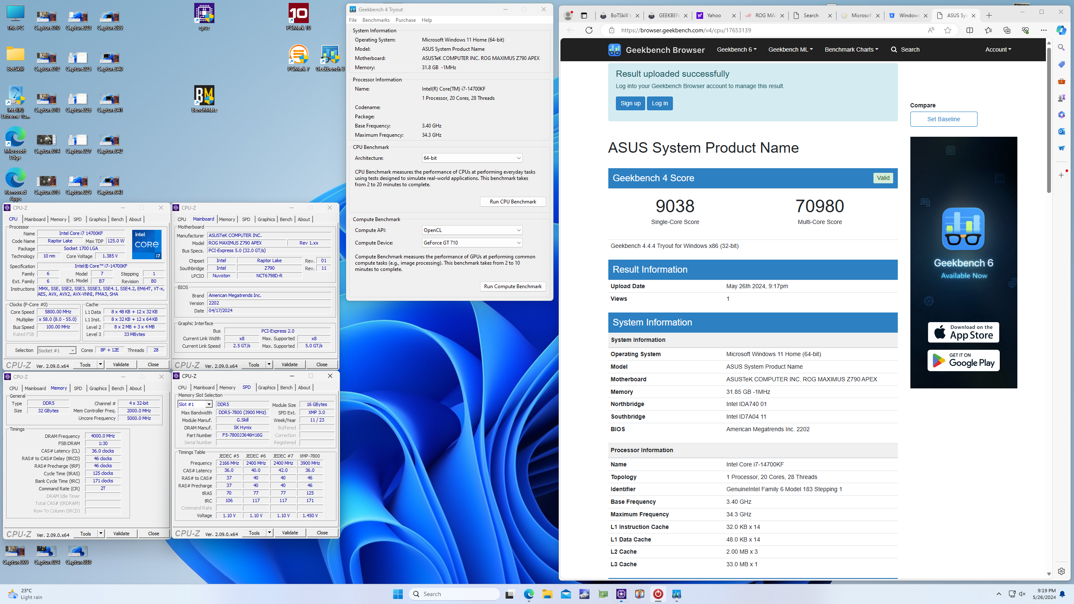Click the browser address bar URL
The width and height of the screenshot is (1074, 604).
click(x=686, y=30)
